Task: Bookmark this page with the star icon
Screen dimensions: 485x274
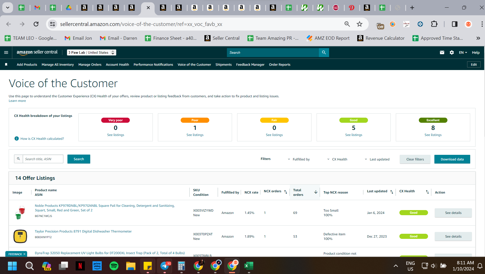Action: [x=360, y=24]
